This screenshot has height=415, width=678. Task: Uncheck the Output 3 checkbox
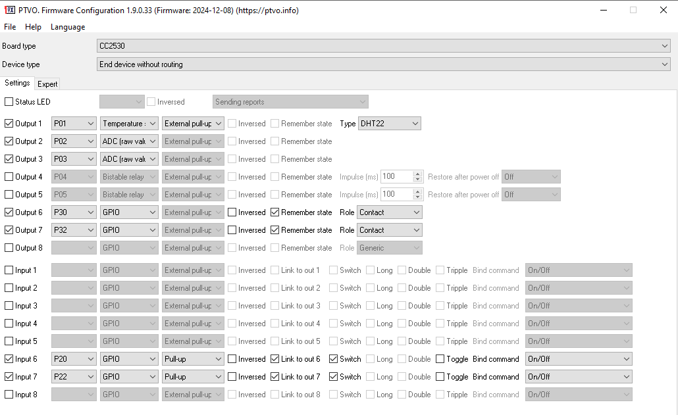tap(9, 159)
